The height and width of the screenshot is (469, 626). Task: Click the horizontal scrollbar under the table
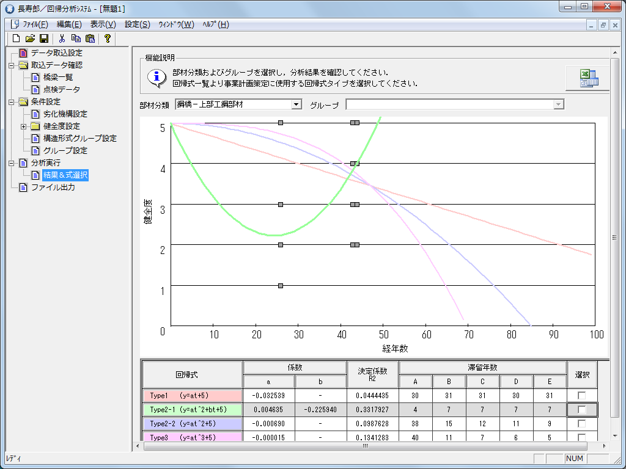(366, 446)
